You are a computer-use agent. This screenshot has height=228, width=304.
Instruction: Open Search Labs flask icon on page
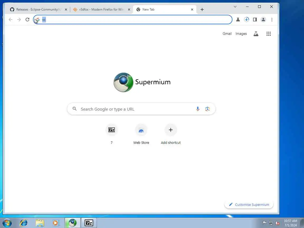point(256,34)
